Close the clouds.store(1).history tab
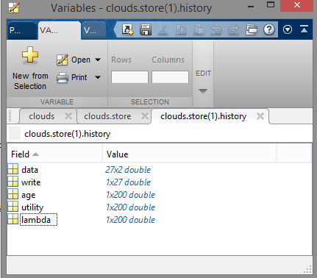Viewport: 317px width, 278px height. click(260, 116)
